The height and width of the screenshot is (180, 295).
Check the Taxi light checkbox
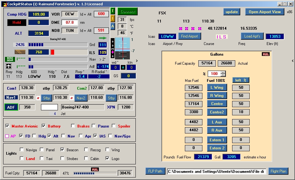coord(42,158)
